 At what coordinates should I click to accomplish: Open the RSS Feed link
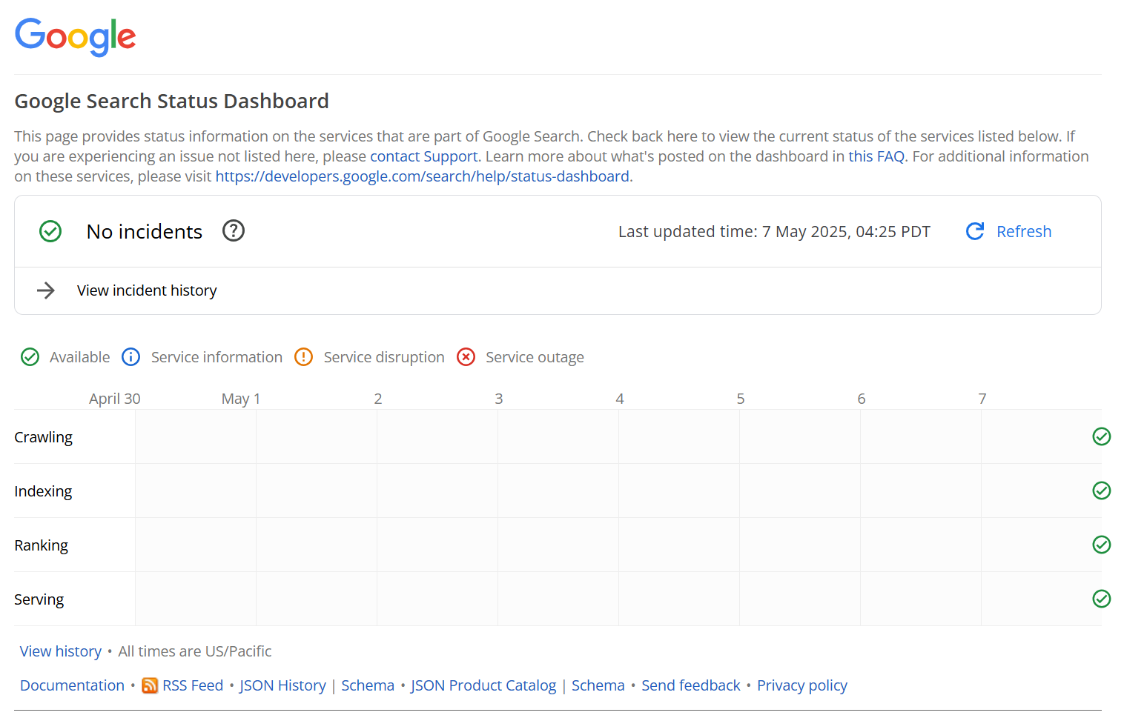[x=193, y=685]
